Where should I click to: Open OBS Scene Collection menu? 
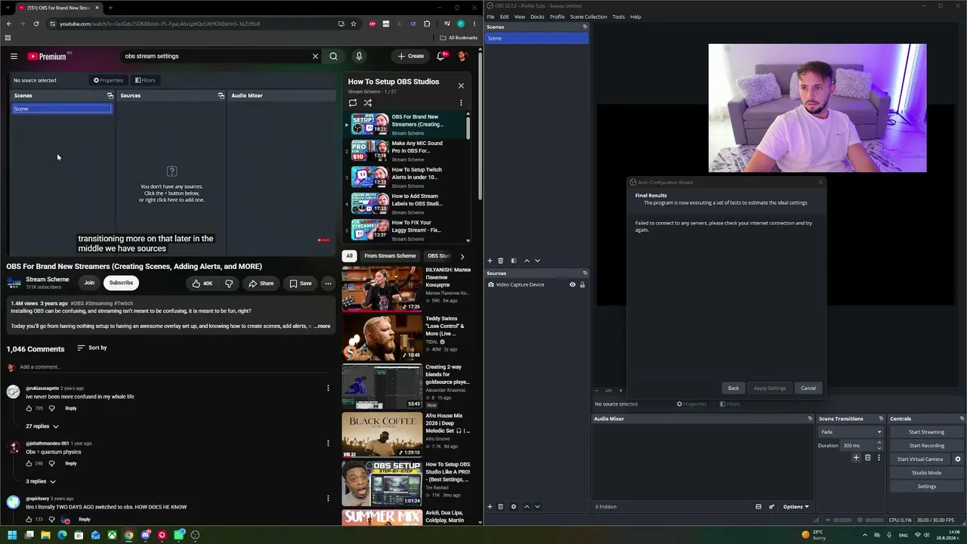[589, 17]
